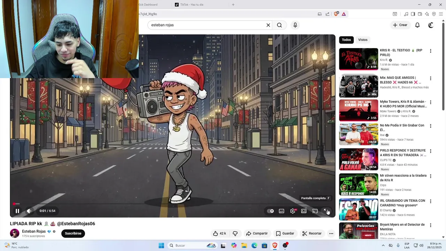This screenshot has height=251, width=446.
Task: Click the Compartir share button
Action: (x=257, y=234)
